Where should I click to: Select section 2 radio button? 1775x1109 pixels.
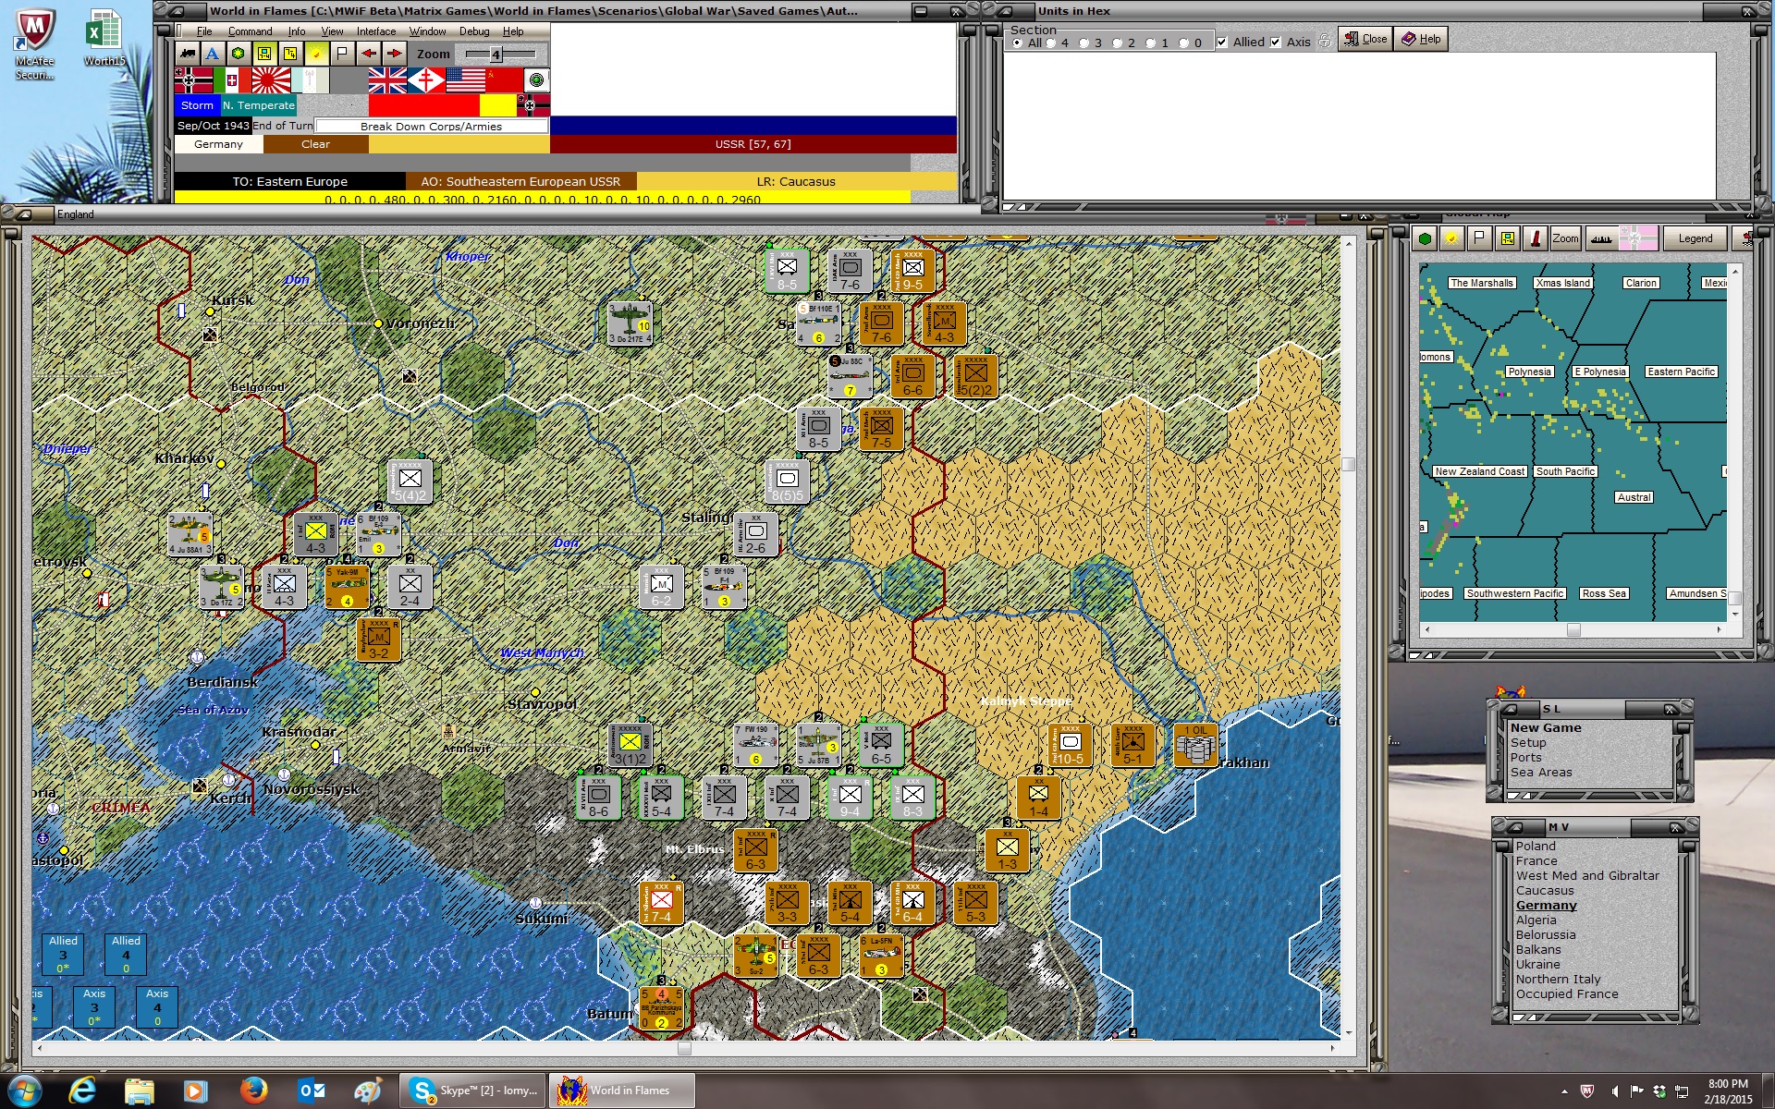click(x=1118, y=43)
